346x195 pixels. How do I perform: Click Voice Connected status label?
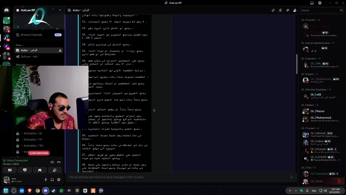click(x=17, y=160)
